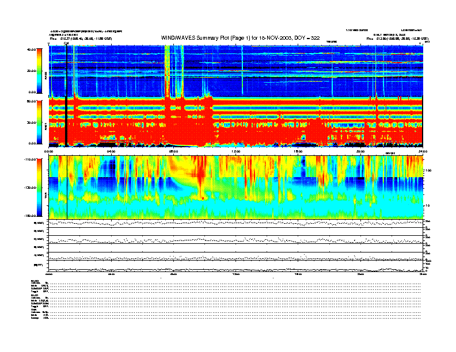Click the TNR color scale bar
This screenshot has height=352, width=456.
pos(39,188)
